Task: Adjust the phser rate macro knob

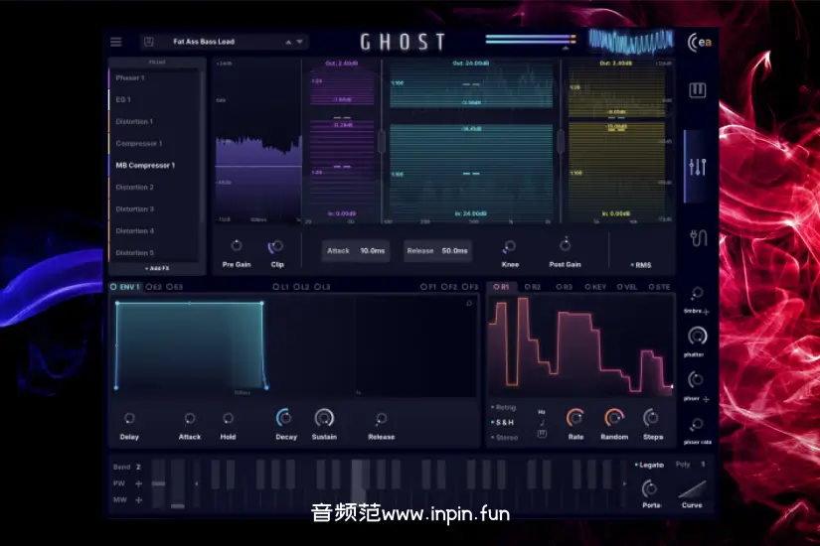Action: point(697,425)
